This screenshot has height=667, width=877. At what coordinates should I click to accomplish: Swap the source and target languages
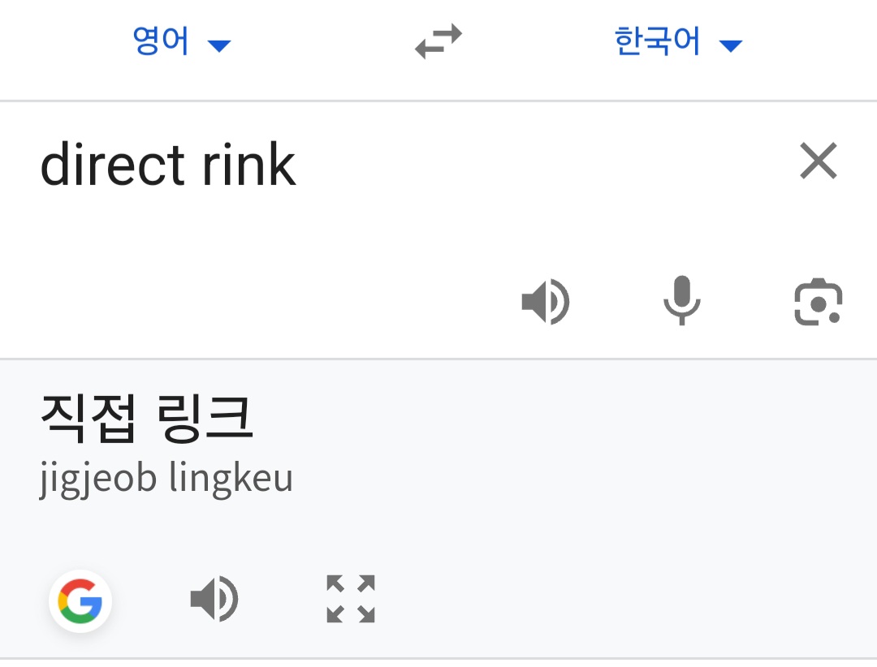coord(438,41)
